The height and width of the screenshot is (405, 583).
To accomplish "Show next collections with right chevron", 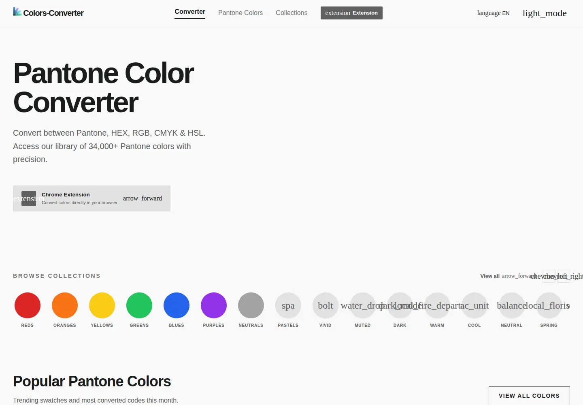I will (564, 276).
